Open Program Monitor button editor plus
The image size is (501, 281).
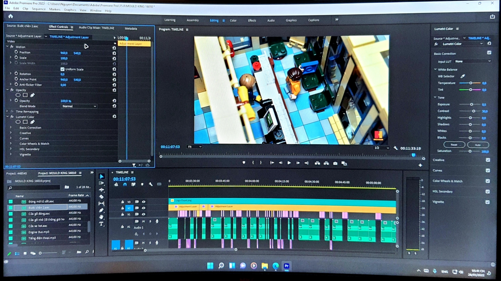pos(420,165)
